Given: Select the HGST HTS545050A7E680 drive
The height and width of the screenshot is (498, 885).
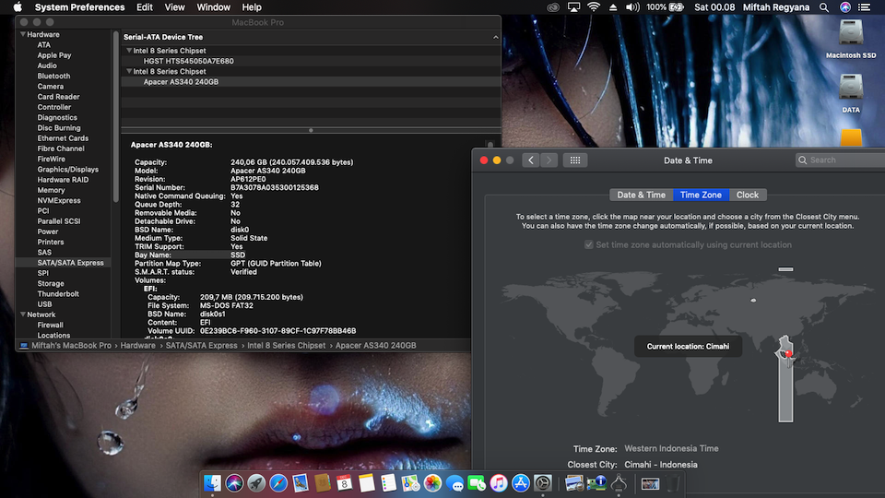Looking at the screenshot, I should point(188,61).
